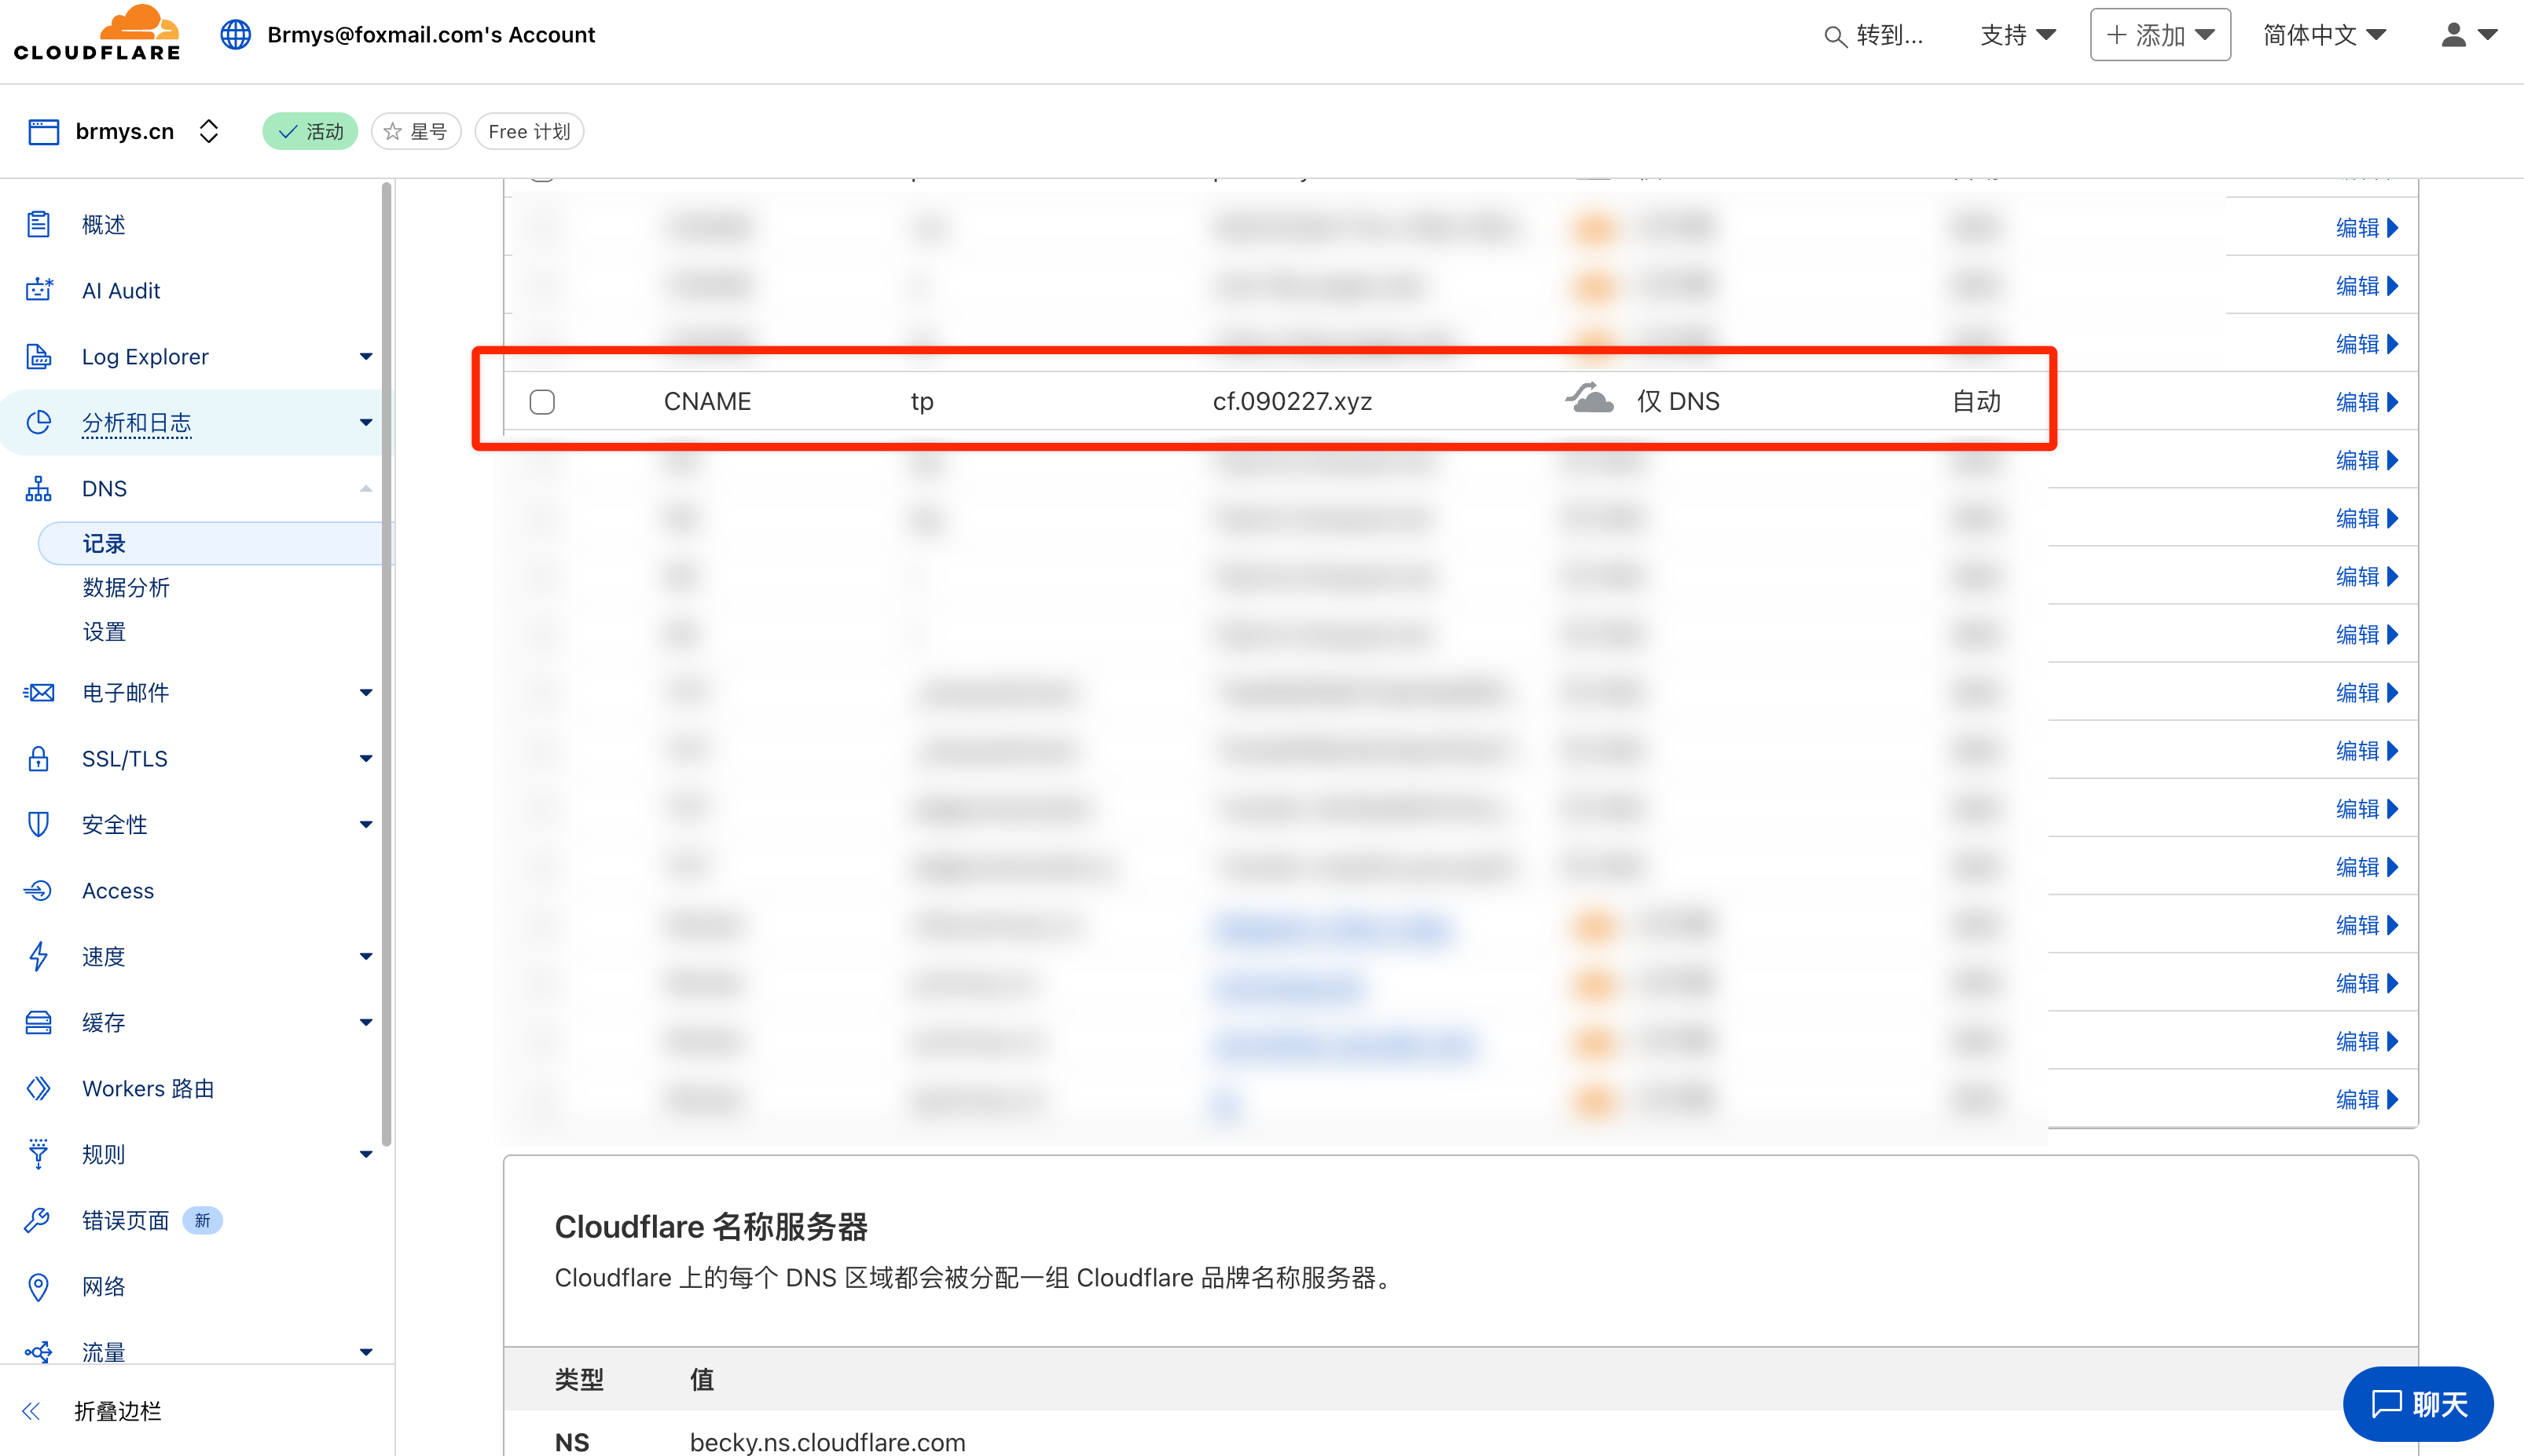Open the DNS 设置 settings item

[x=104, y=631]
